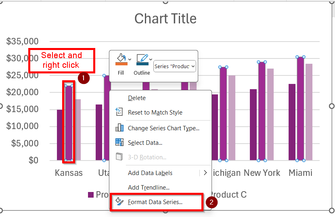Expand the Add Data Labels submenu arrow
335x217 pixels.
click(x=205, y=173)
